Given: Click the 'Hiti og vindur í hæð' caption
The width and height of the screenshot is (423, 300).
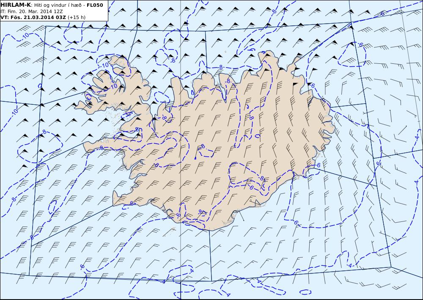Looking at the screenshot, I should point(58,5).
